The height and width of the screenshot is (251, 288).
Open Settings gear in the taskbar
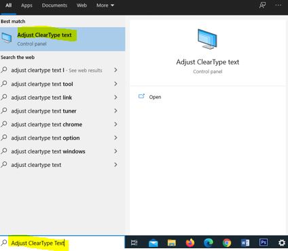point(282,243)
